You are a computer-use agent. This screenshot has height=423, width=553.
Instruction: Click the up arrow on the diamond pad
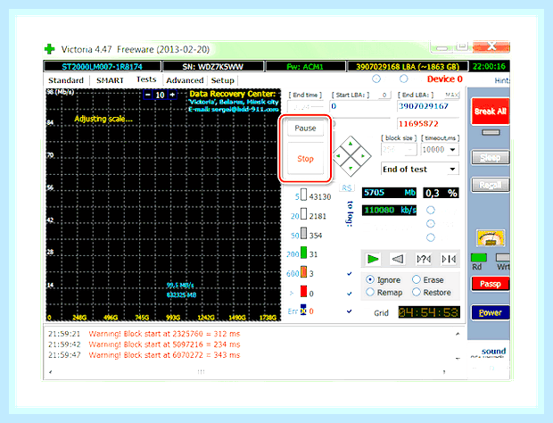351,144
